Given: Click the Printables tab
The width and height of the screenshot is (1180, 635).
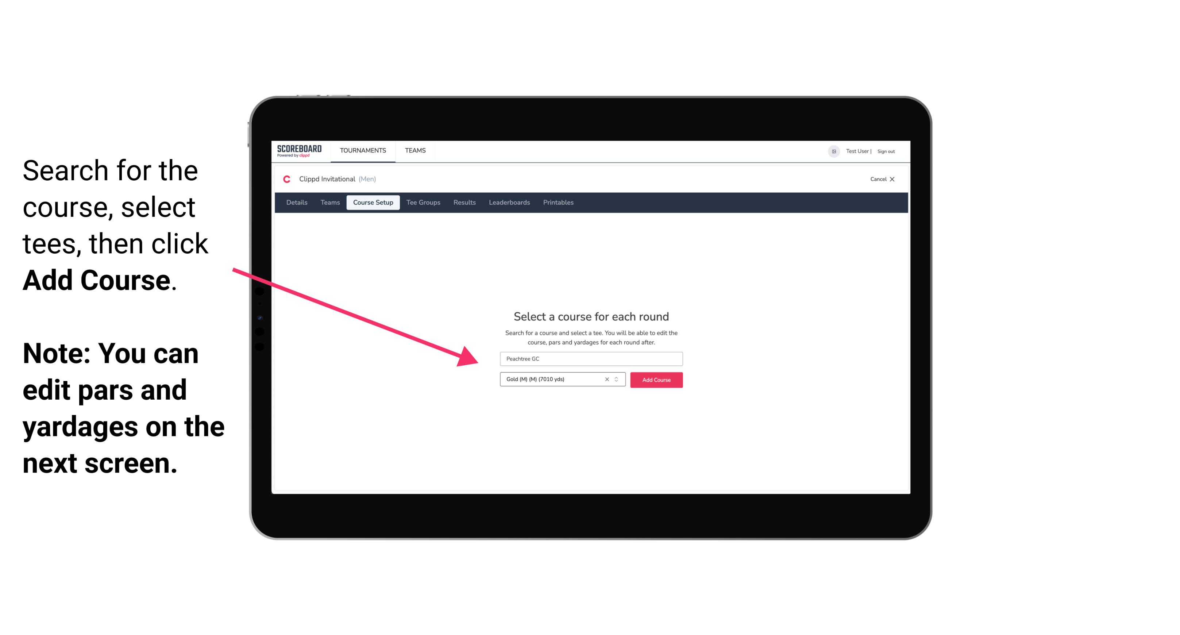Looking at the screenshot, I should click(559, 203).
